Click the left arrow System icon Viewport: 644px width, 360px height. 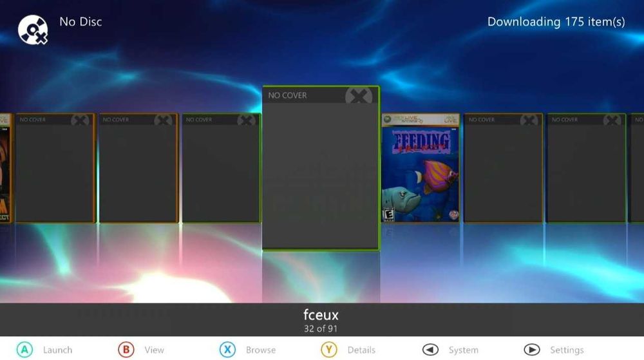[430, 350]
